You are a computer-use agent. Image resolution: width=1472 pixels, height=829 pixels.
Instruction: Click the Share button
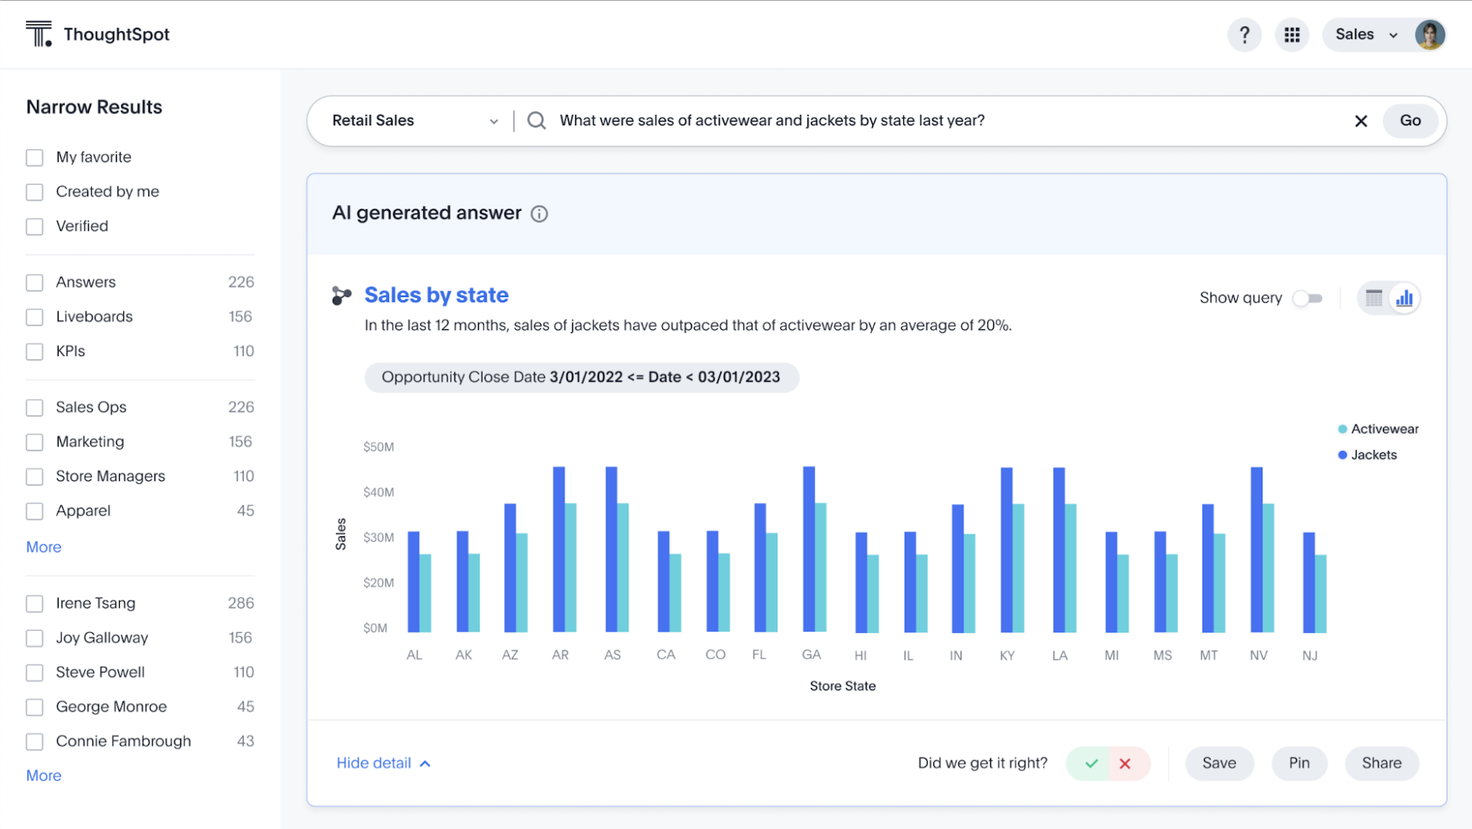1382,763
